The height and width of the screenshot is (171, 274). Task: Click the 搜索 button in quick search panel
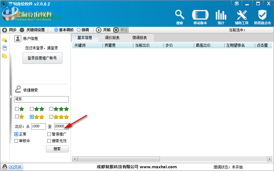point(57,149)
